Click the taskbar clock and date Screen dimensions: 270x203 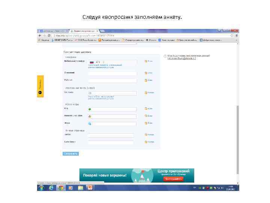coord(231,188)
